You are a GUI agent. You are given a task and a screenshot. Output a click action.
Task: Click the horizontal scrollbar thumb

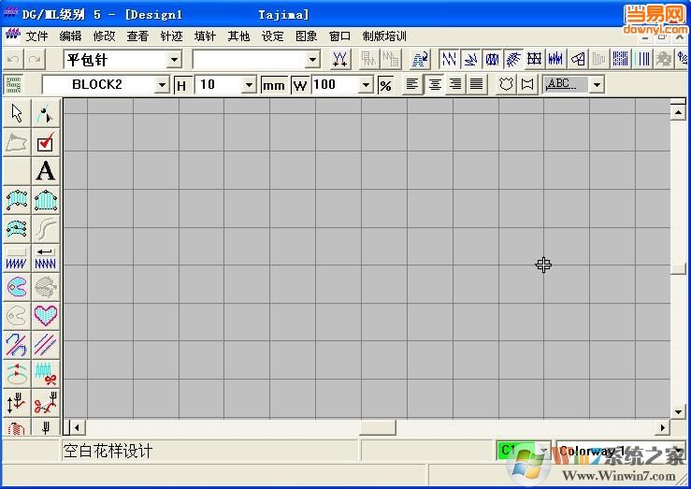[378, 427]
